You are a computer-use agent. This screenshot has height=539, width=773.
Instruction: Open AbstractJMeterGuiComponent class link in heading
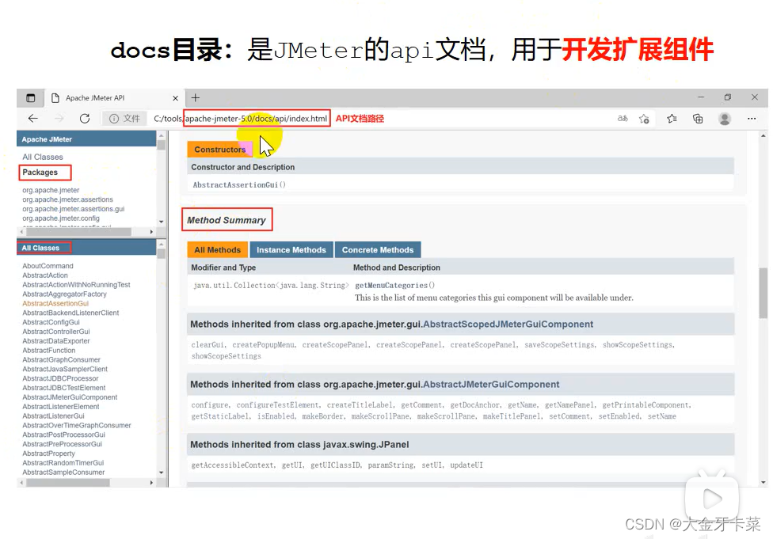[491, 385]
